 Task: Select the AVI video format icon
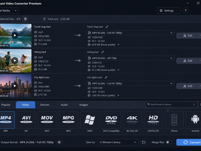pyautogui.click(x=26, y=120)
